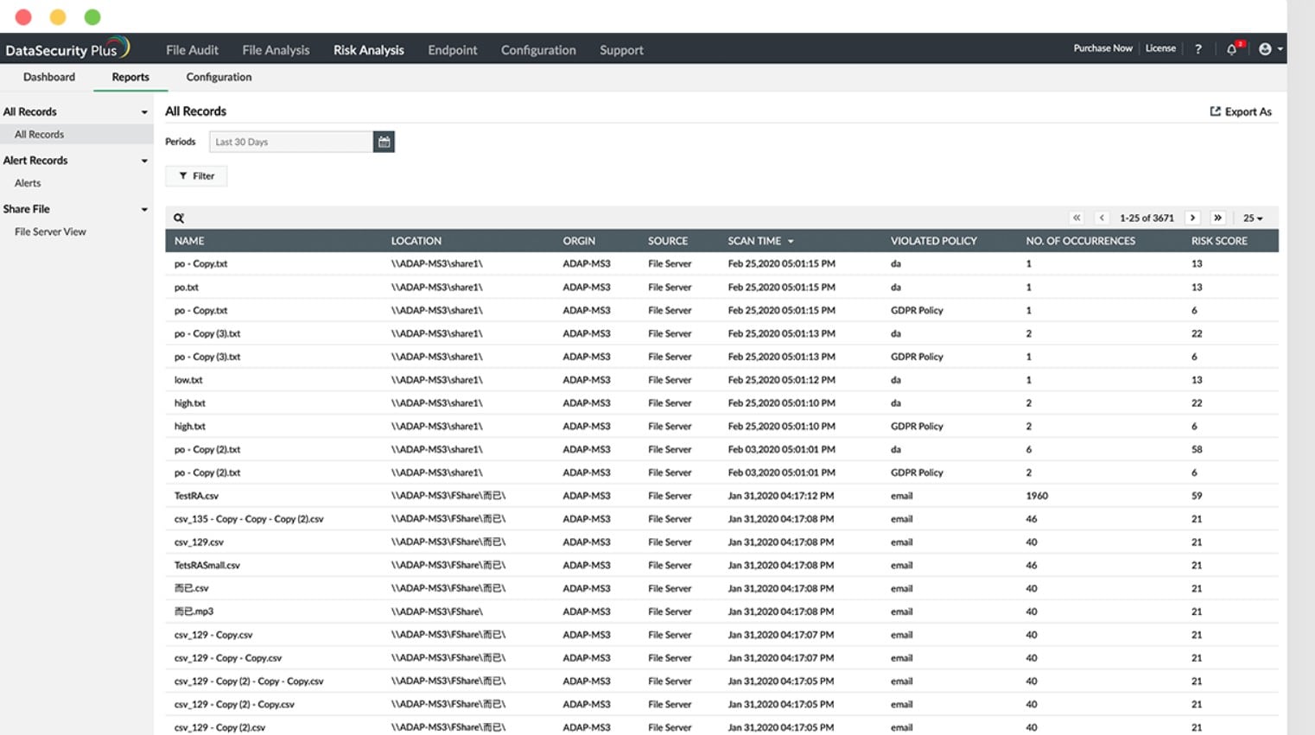This screenshot has width=1315, height=735.
Task: Open the Filter button
Action: pyautogui.click(x=196, y=176)
